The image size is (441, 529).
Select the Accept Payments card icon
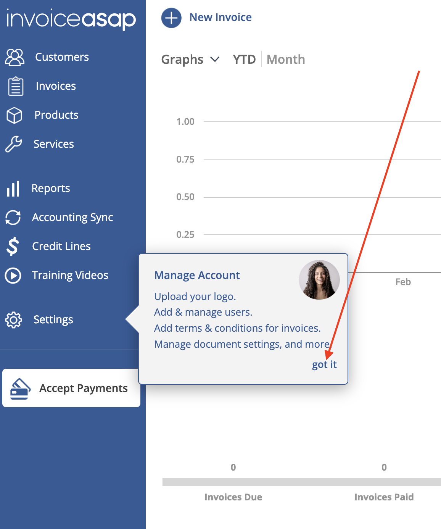tap(20, 388)
